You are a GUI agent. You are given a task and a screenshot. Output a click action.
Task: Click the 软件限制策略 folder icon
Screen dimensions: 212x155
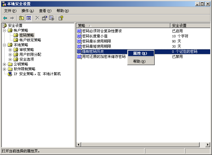[x=10, y=69]
